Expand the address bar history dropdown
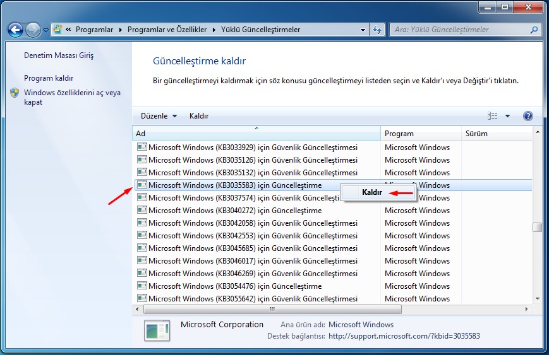Viewport: 549px width, 355px height. pyautogui.click(x=363, y=30)
